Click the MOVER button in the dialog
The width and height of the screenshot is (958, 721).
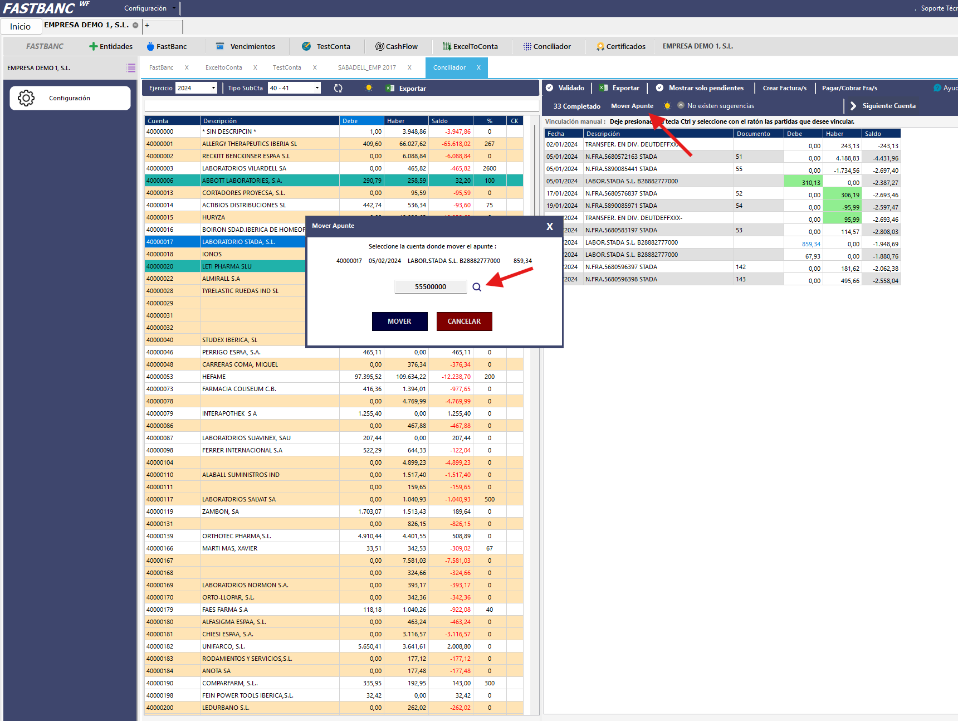click(x=400, y=321)
